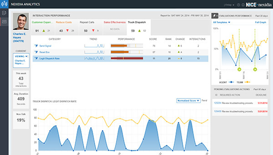Click the Change column header
Image resolution: width=273 pixels, height=155 pixels.
(x=180, y=39)
